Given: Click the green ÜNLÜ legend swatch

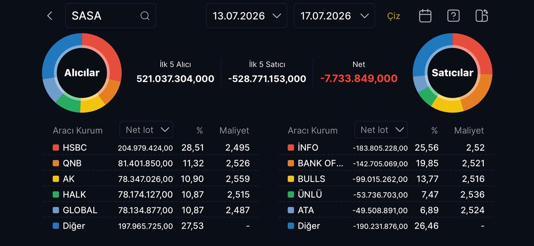Looking at the screenshot, I should (x=291, y=194).
